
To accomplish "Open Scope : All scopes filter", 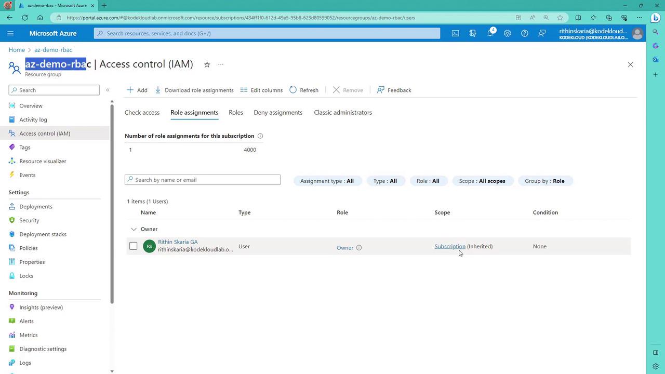I will tap(482, 181).
